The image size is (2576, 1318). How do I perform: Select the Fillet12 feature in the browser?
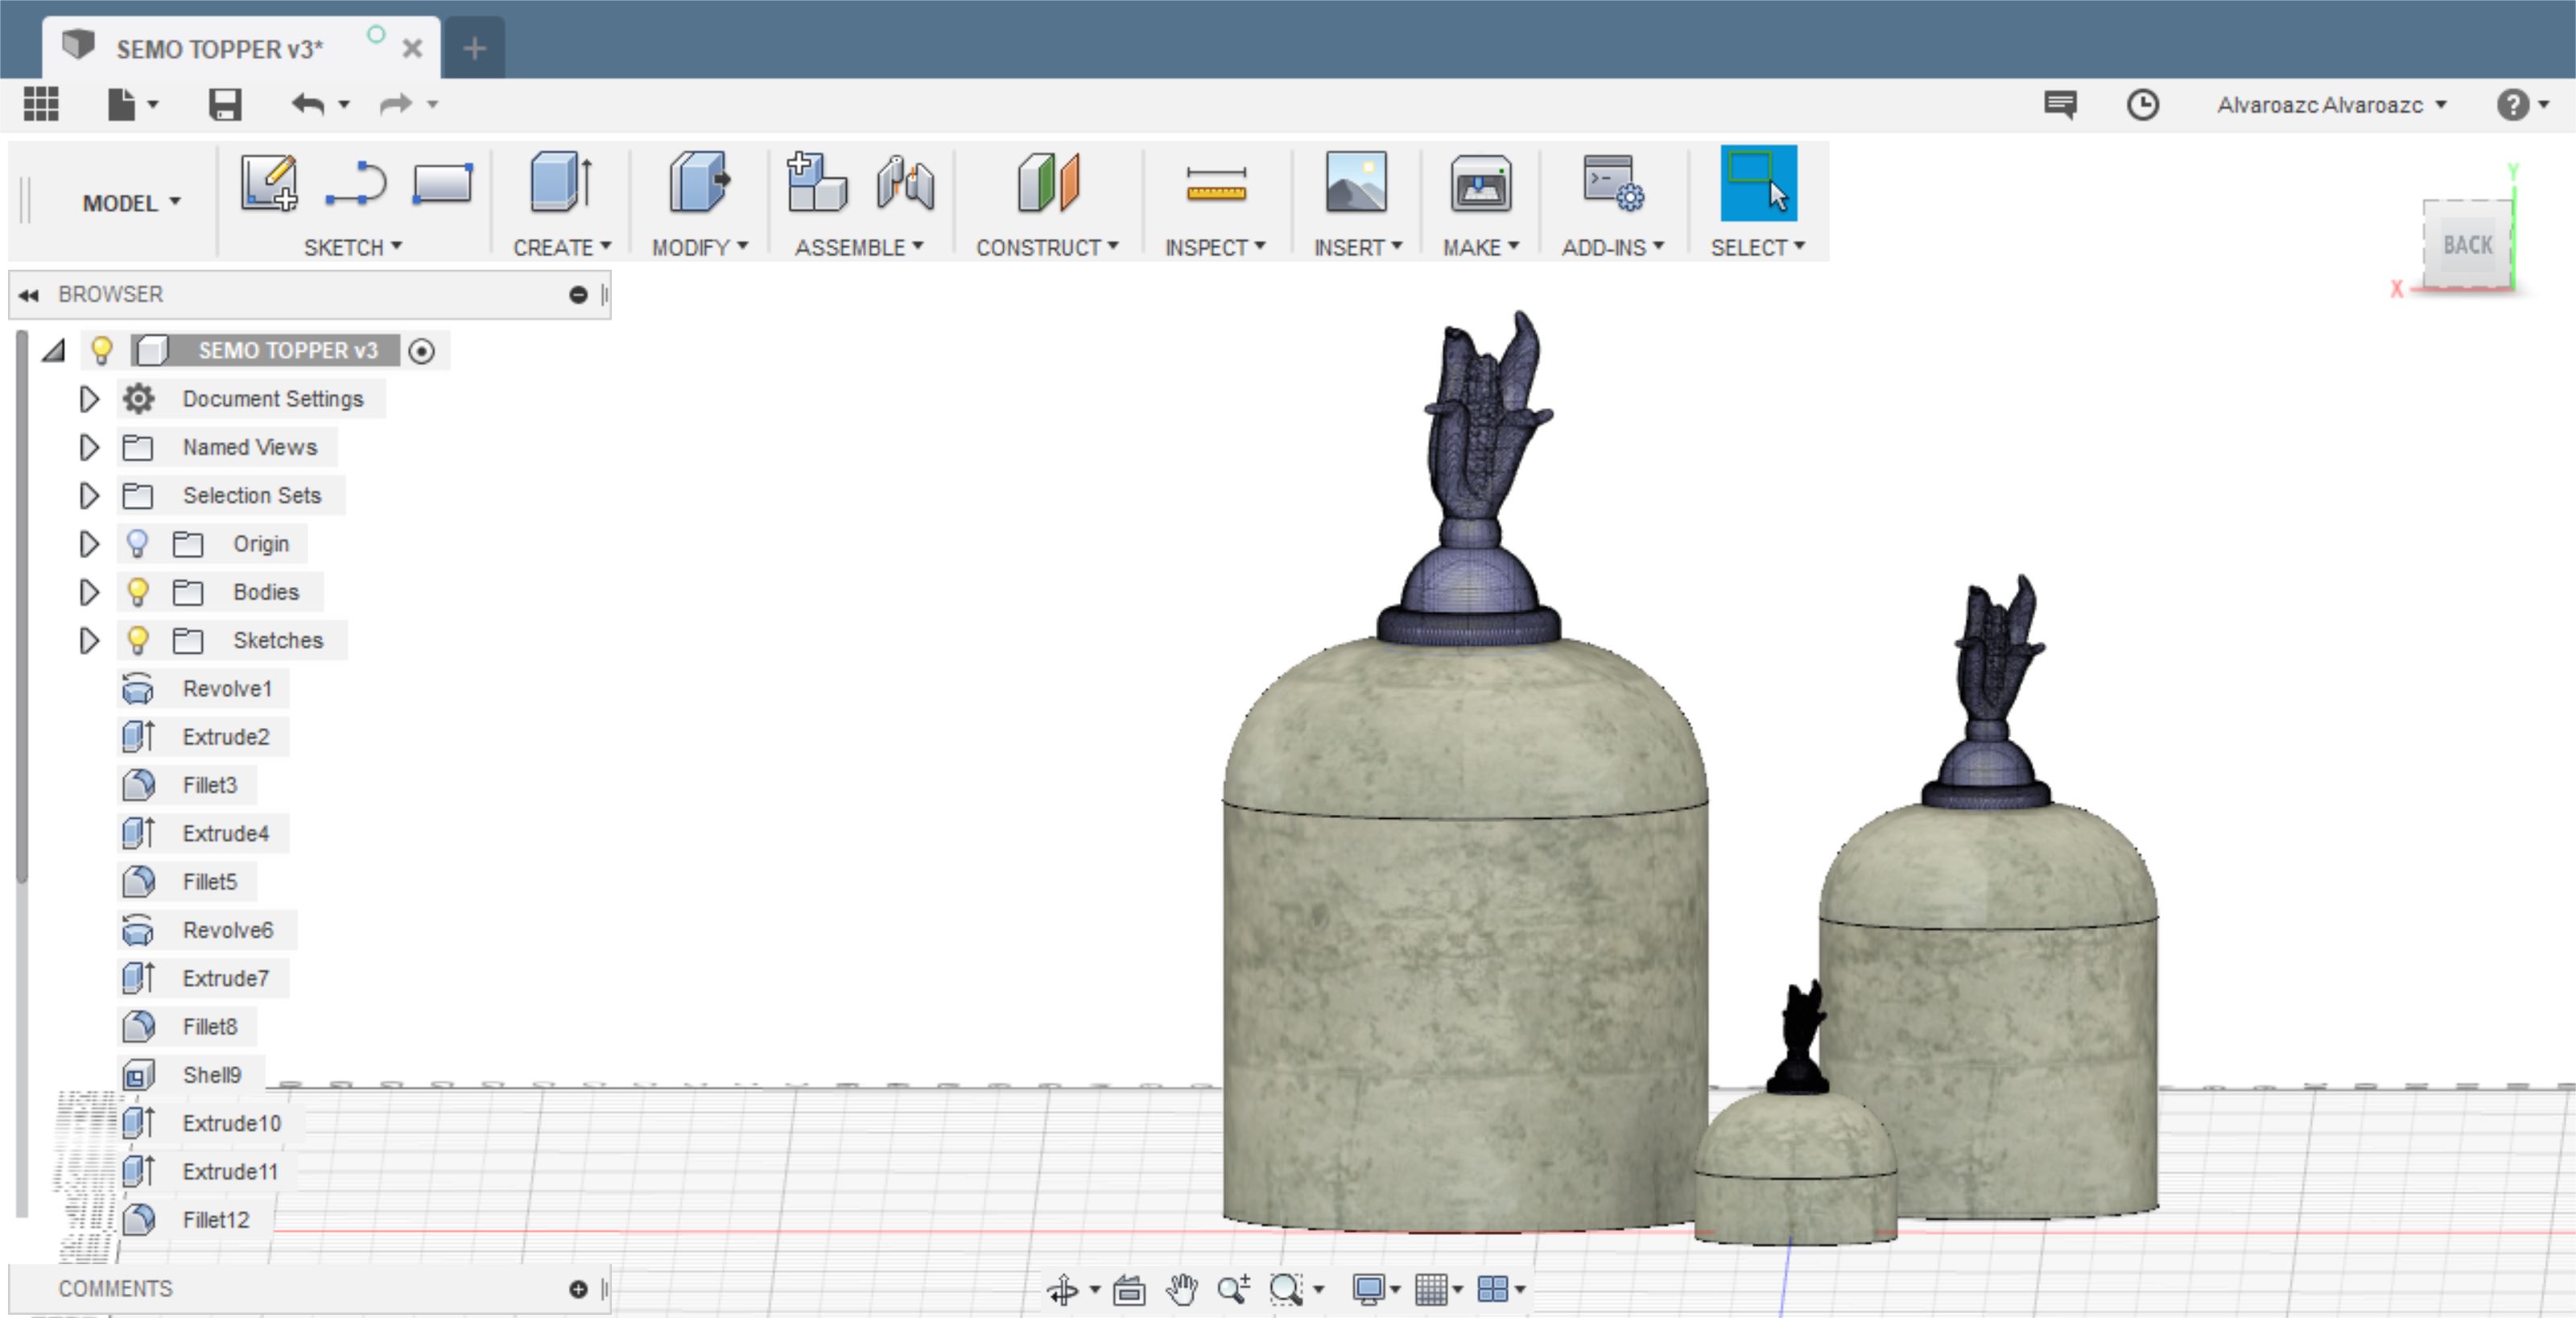point(215,1220)
